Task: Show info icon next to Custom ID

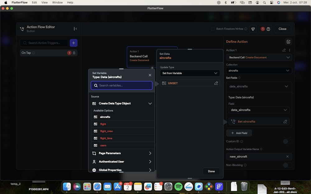Action: [242, 141]
